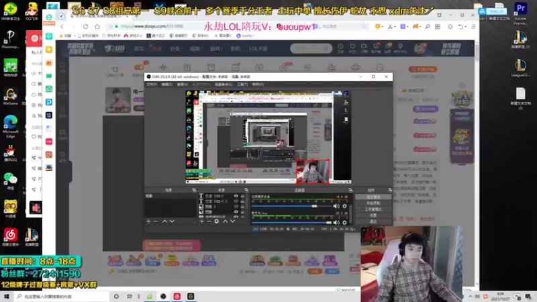Open OBS 查看(V) menu
Screen dimensions: 537x302
182,85
